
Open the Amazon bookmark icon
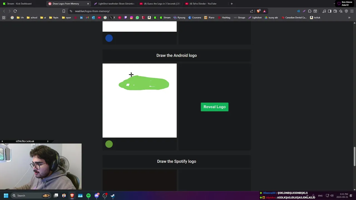[149, 17]
